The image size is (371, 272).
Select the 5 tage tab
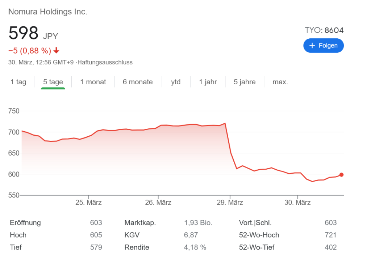(x=53, y=82)
